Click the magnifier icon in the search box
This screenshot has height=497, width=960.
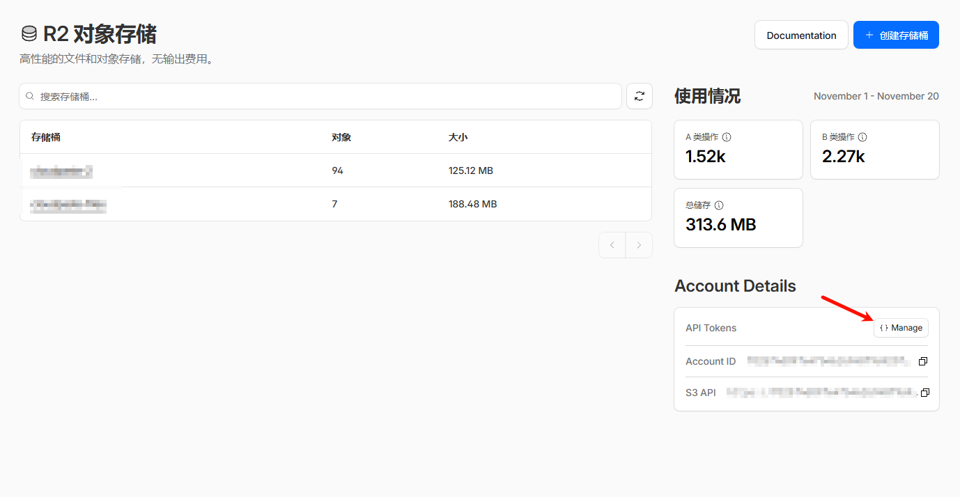pyautogui.click(x=30, y=97)
